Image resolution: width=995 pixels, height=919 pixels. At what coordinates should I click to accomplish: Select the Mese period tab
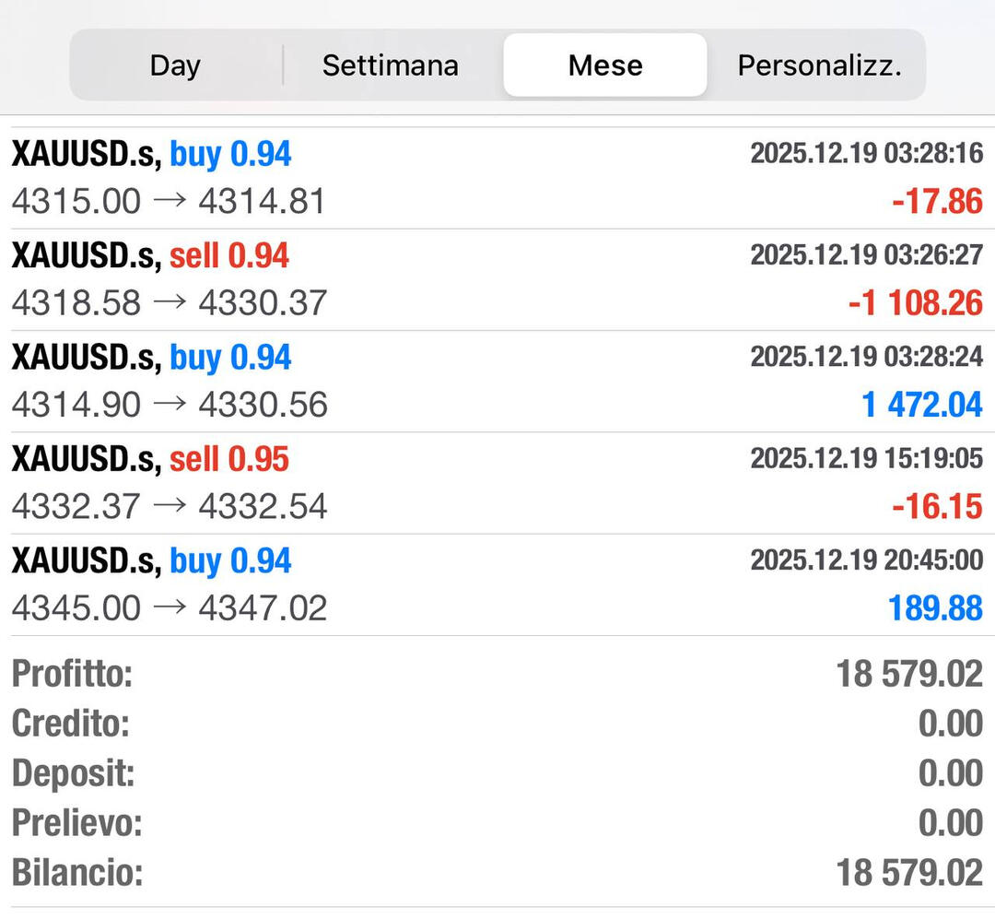[x=605, y=65]
